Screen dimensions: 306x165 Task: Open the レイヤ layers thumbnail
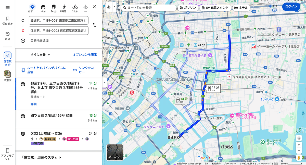coord(115,153)
